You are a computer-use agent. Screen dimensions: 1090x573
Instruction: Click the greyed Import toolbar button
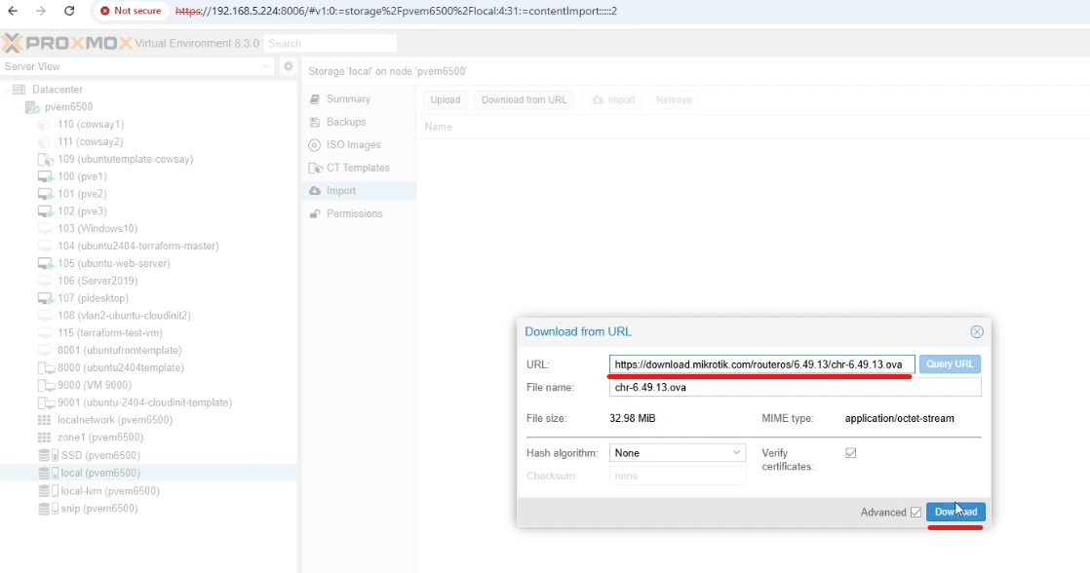click(x=614, y=100)
